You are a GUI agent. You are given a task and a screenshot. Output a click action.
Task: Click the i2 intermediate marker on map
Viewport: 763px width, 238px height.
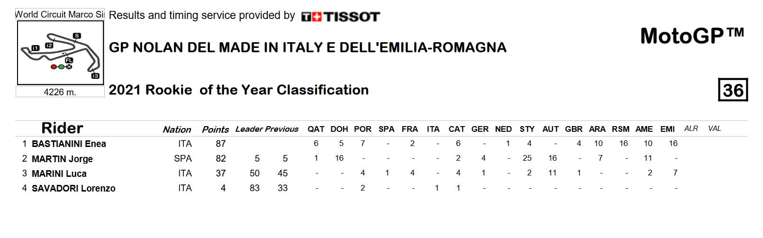[49, 46]
